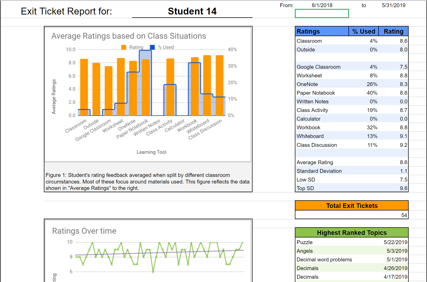
Task: Click the Highest Ranked Topics green header
Action: (351, 233)
